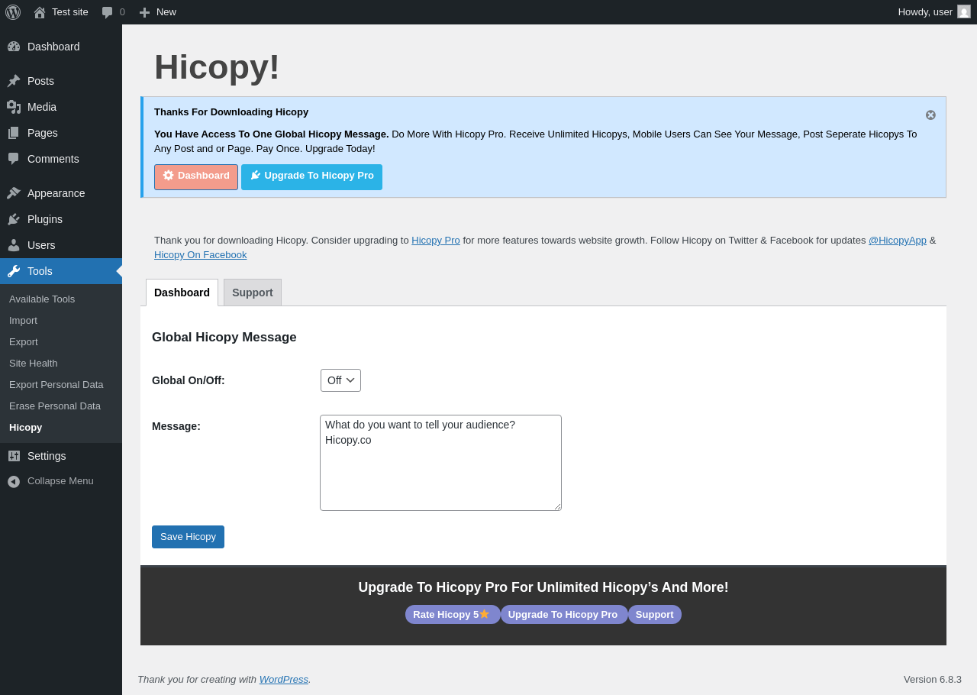
Task: Open the Global On/Off dropdown
Action: point(340,380)
